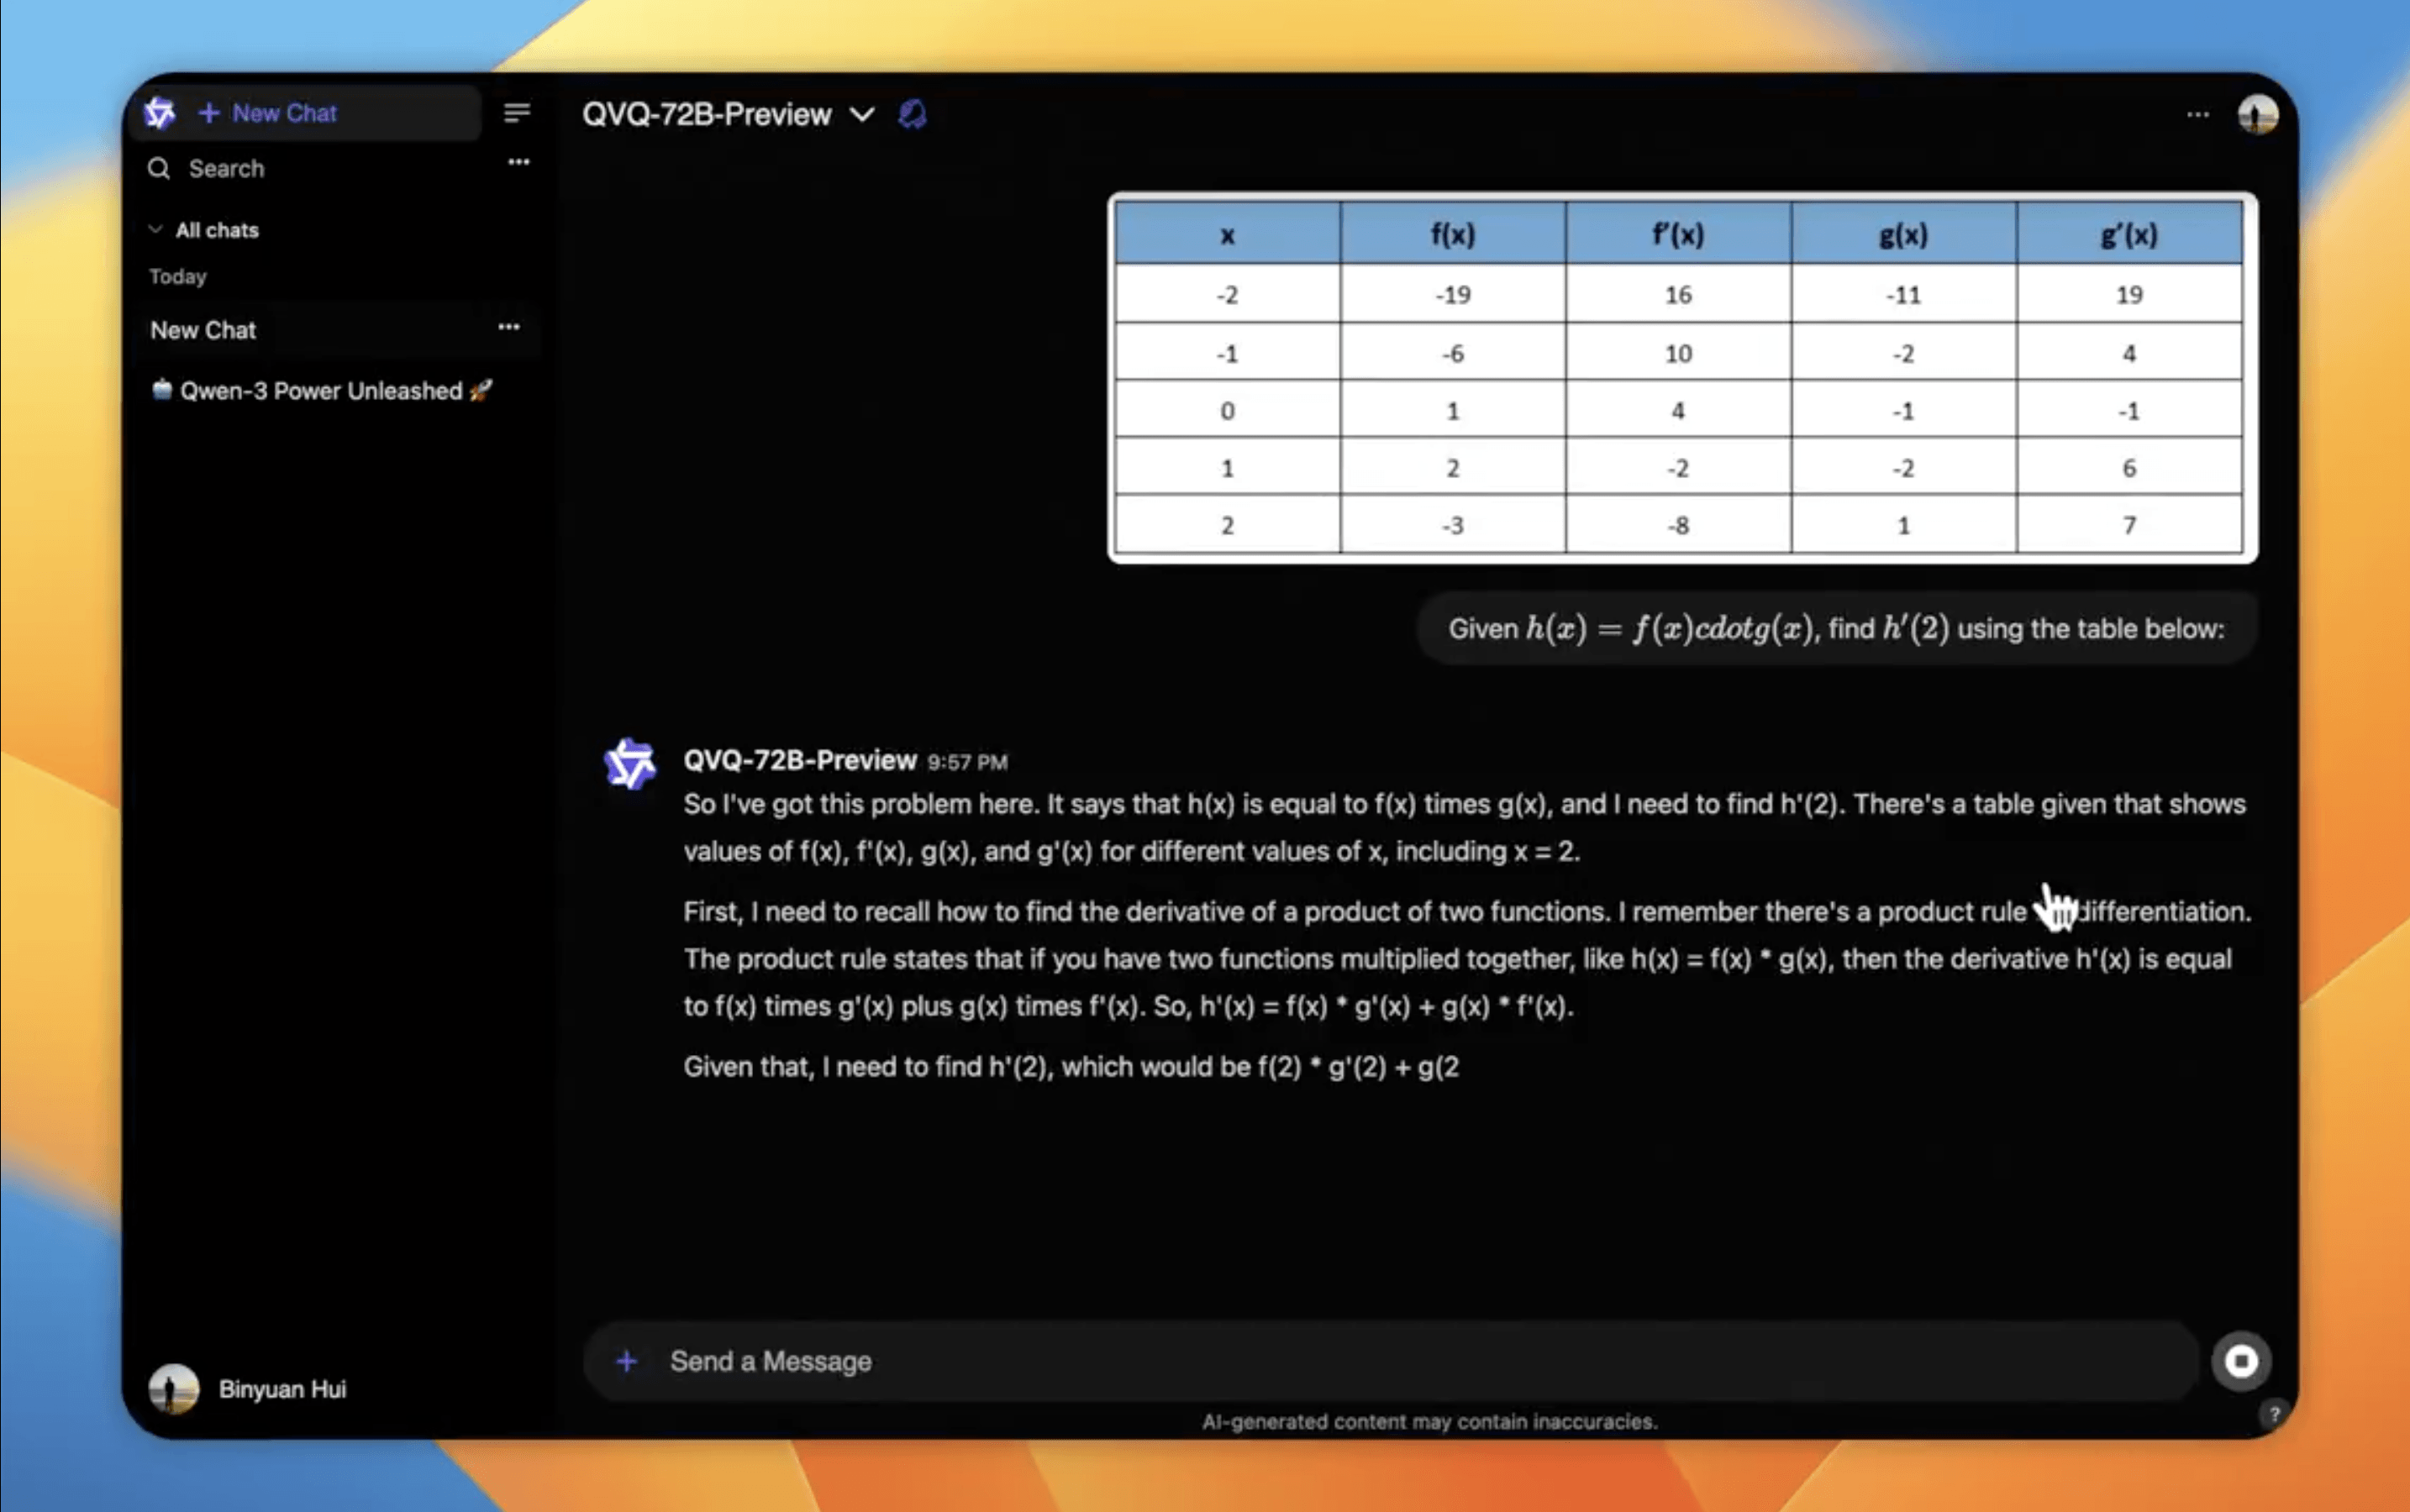The height and width of the screenshot is (1512, 2410).
Task: Click the help question mark icon
Action: pyautogui.click(x=2274, y=1414)
